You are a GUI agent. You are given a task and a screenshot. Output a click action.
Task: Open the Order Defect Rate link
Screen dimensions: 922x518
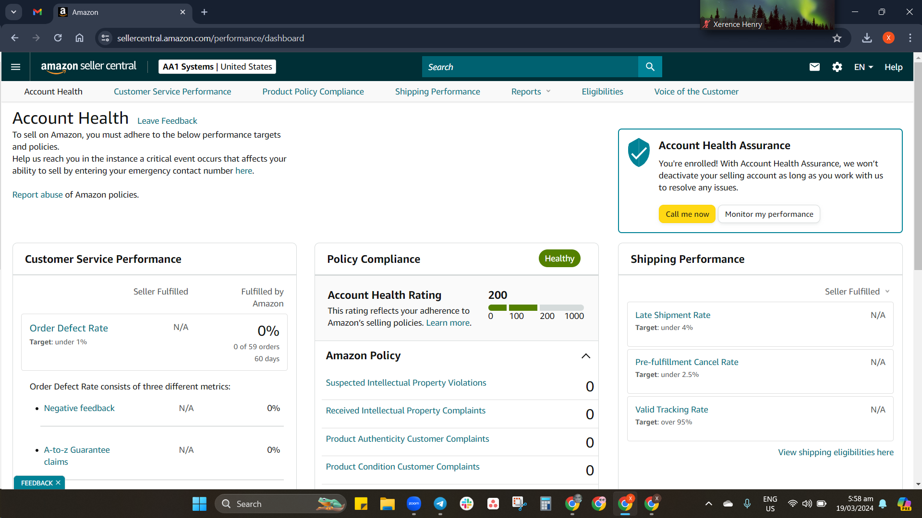click(69, 328)
